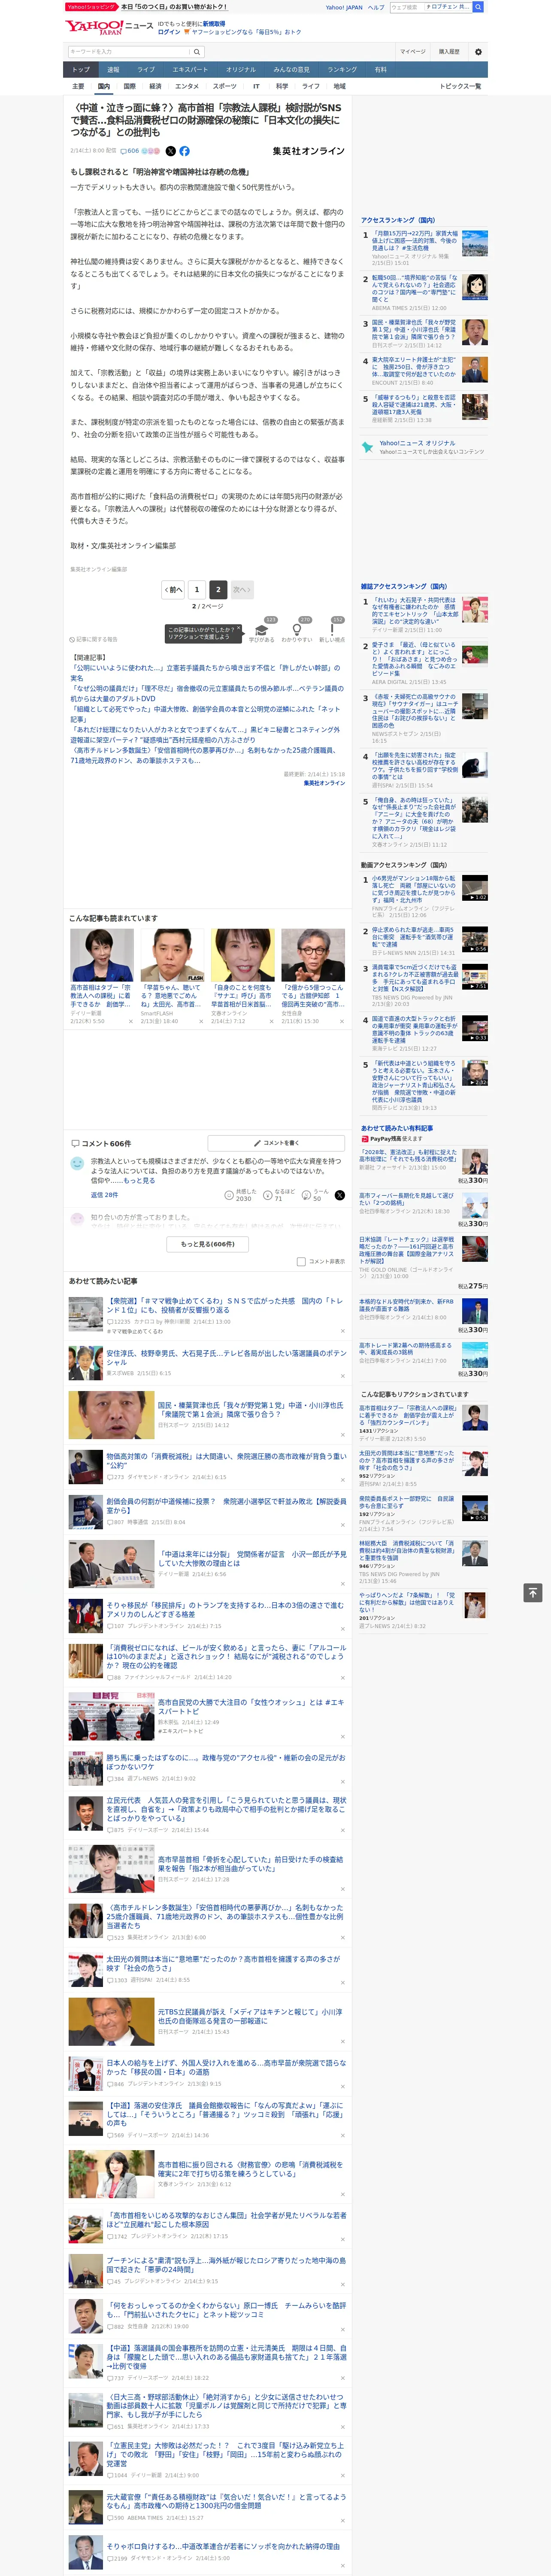The image size is (551, 2576).
Task: Open the 有料 navigation tab
Action: coord(380,69)
